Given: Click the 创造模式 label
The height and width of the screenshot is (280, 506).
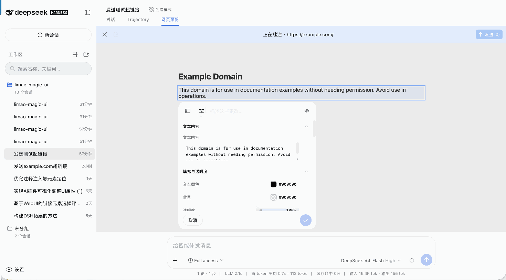Looking at the screenshot, I should pos(164,10).
